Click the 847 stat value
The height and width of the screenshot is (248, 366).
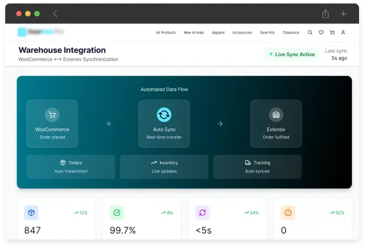point(32,230)
